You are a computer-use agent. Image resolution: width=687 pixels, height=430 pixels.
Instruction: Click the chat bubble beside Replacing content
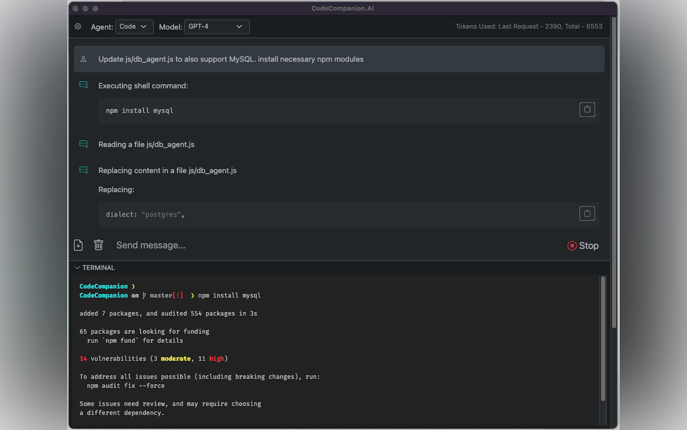point(84,170)
